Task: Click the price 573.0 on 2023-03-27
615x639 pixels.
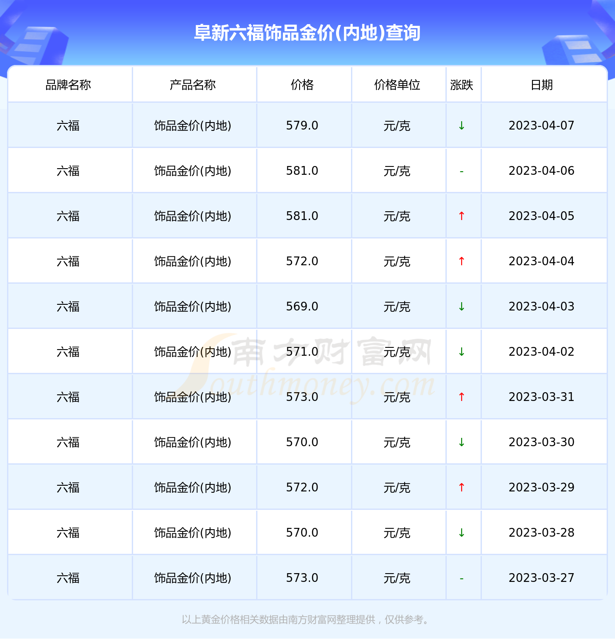Action: pos(302,578)
